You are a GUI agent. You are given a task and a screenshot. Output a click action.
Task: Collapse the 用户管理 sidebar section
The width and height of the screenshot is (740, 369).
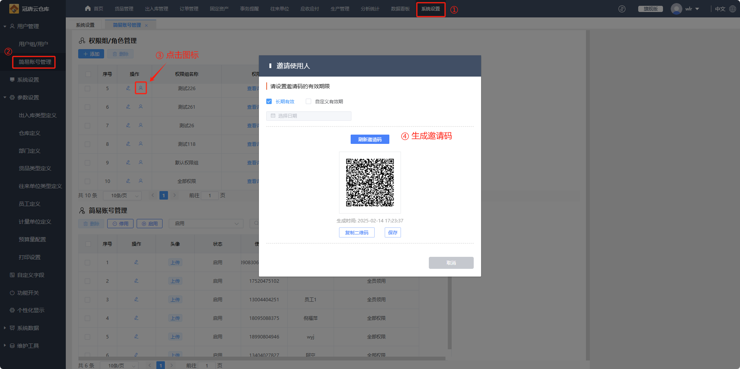click(x=5, y=26)
